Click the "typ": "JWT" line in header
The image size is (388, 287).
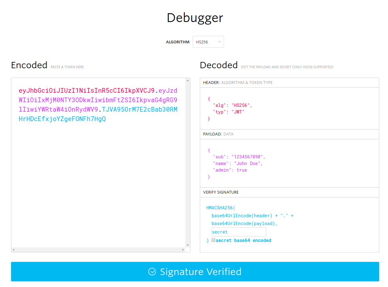[228, 112]
